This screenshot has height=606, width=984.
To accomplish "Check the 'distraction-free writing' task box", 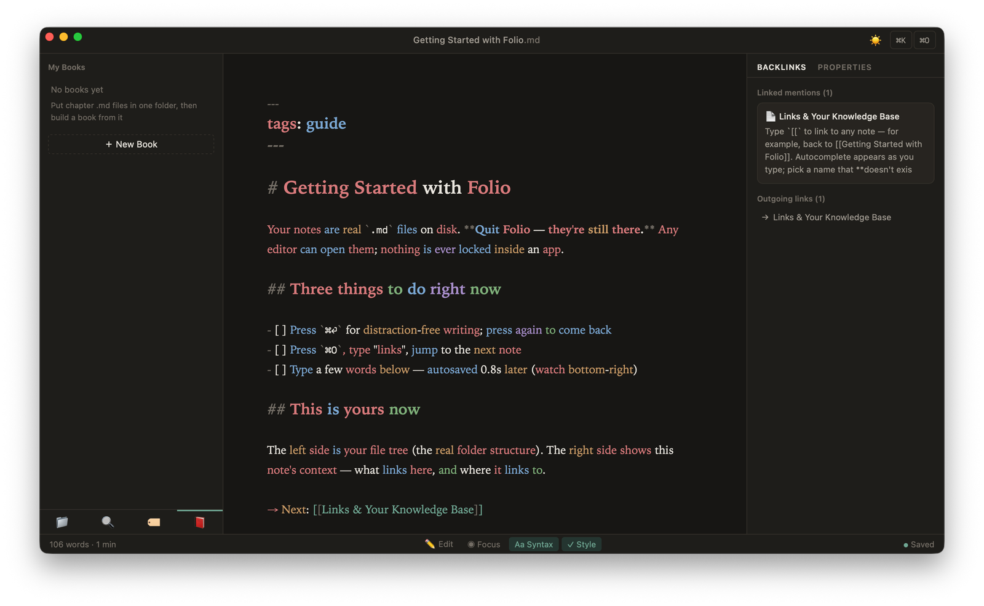I will [280, 330].
